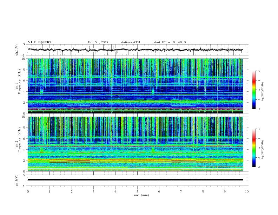Click the time axis tick label "8"
278x215 pixels.
click(203, 191)
